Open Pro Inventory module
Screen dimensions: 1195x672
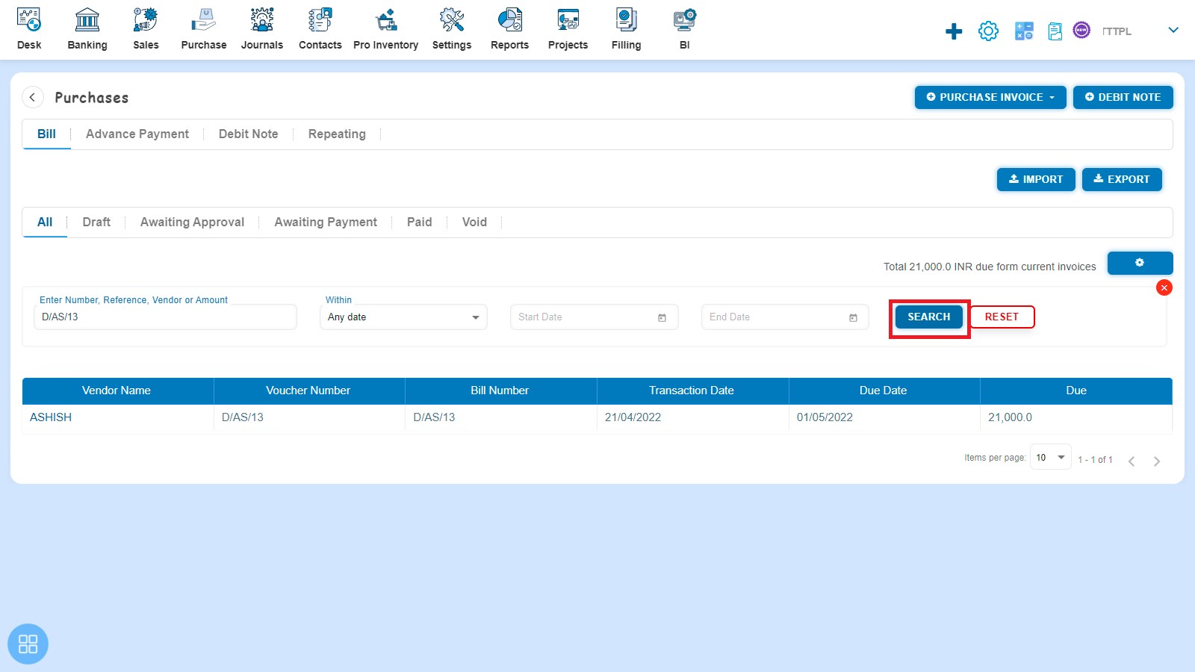[x=386, y=29]
